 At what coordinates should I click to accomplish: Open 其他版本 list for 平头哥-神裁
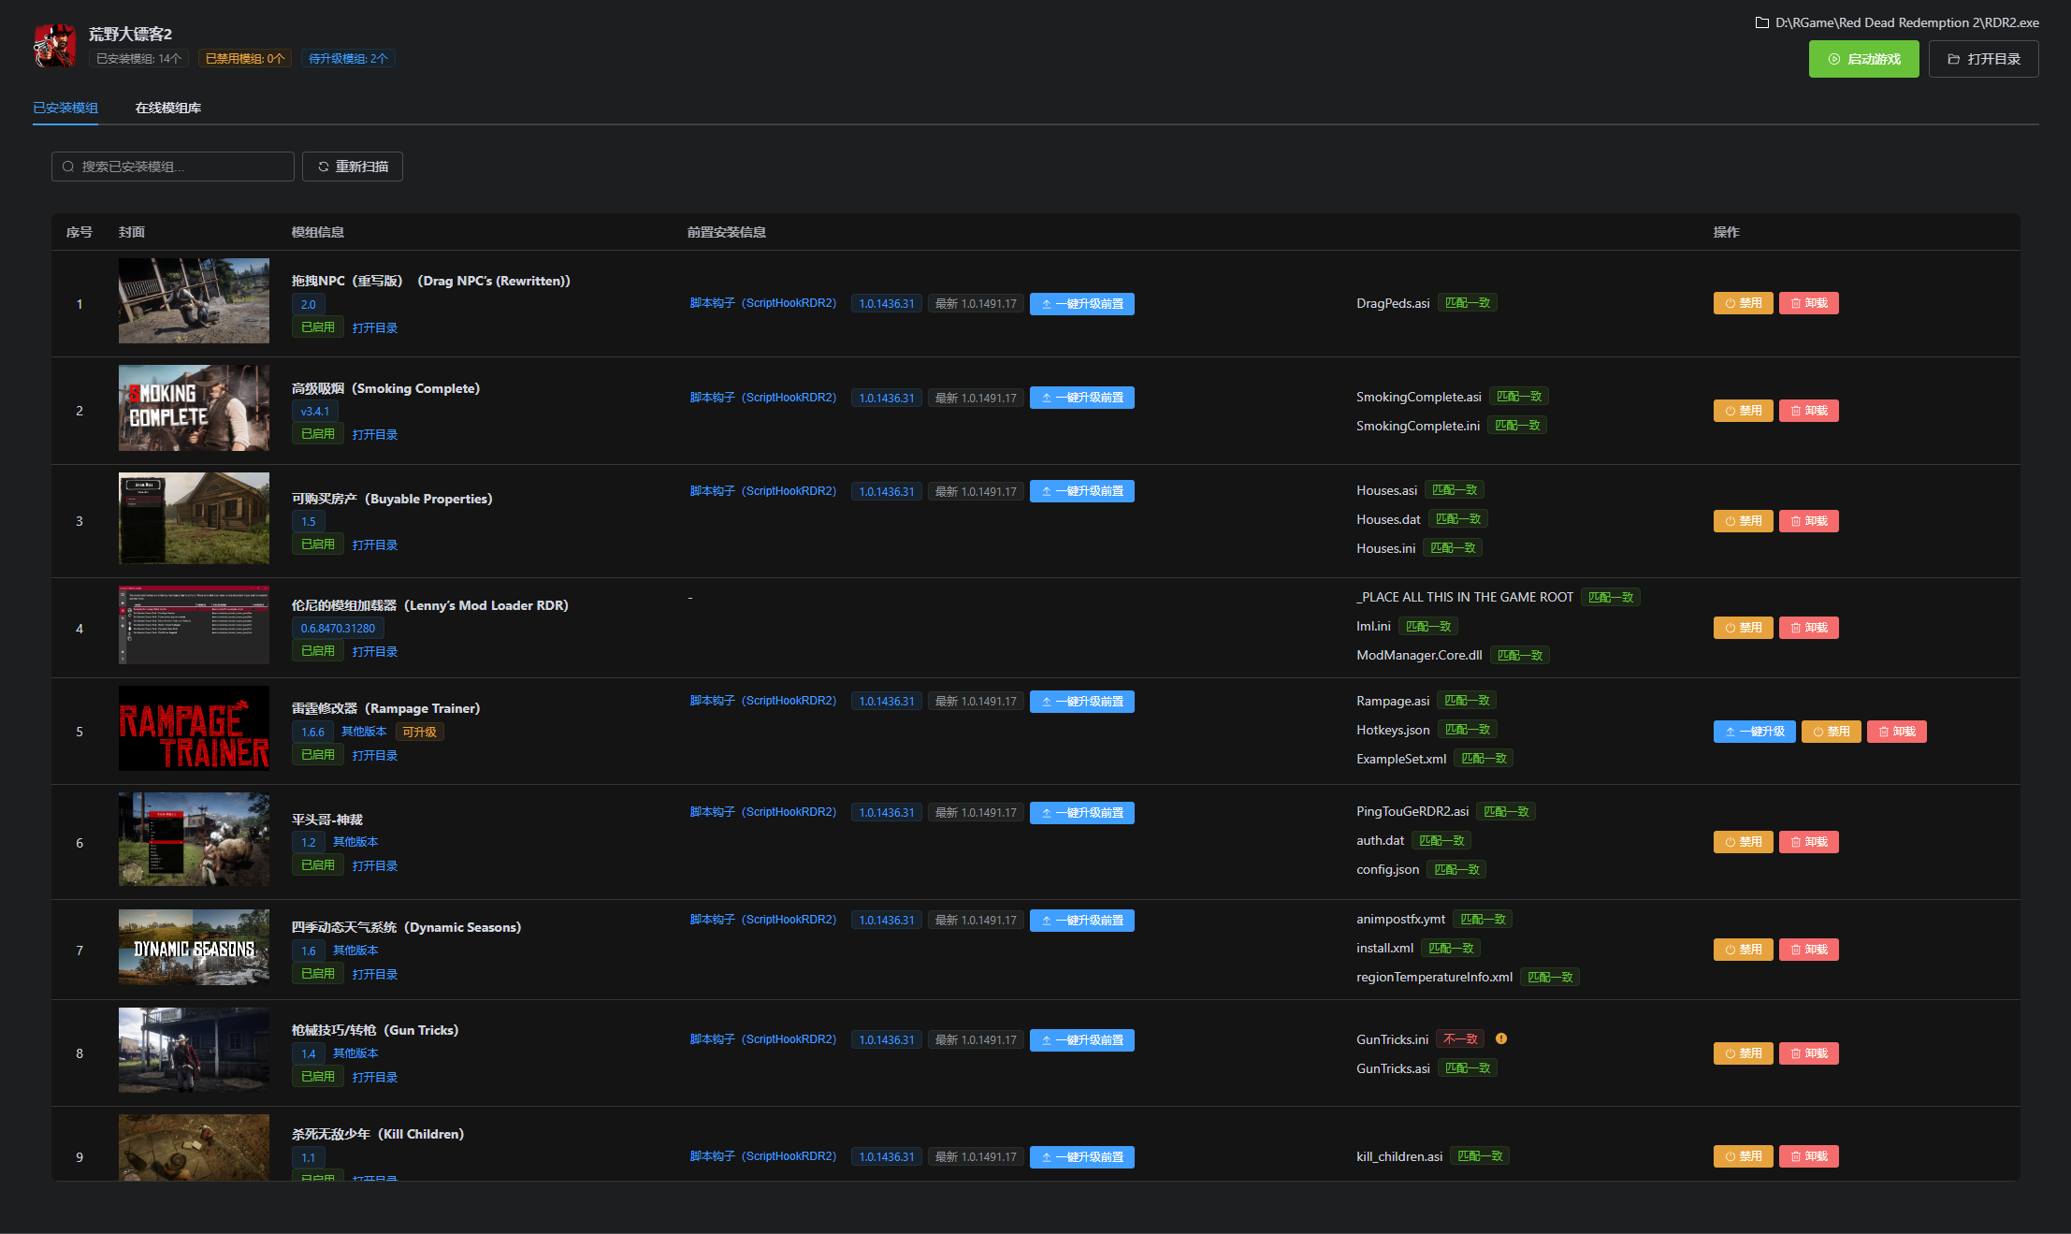coord(355,842)
